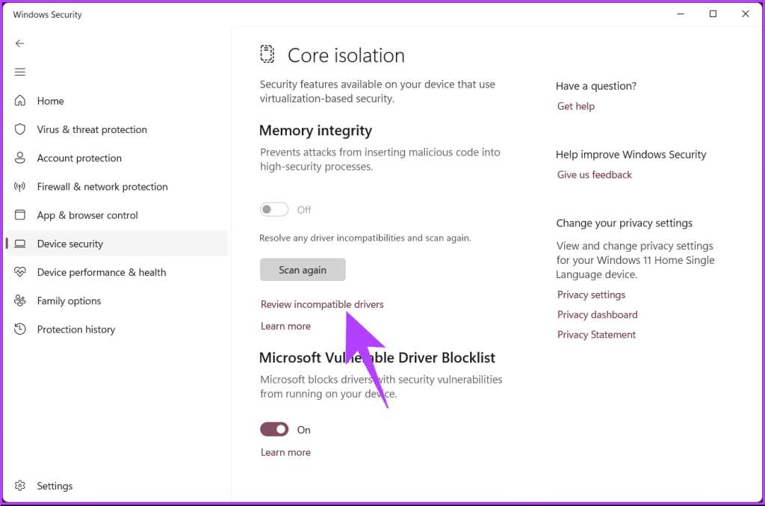Screen dimensions: 765x506
Task: Collapse the navigation pane with hamburger icon
Action: click(19, 72)
